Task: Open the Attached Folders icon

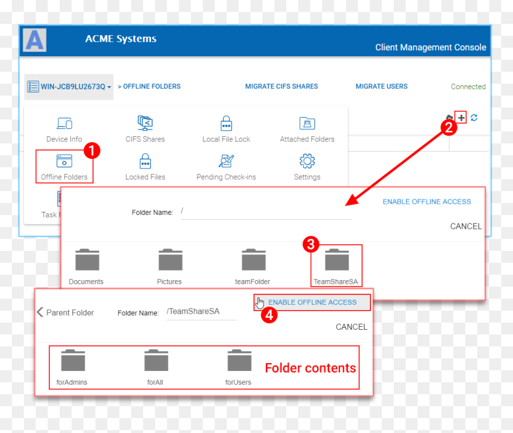Action: coord(307,124)
